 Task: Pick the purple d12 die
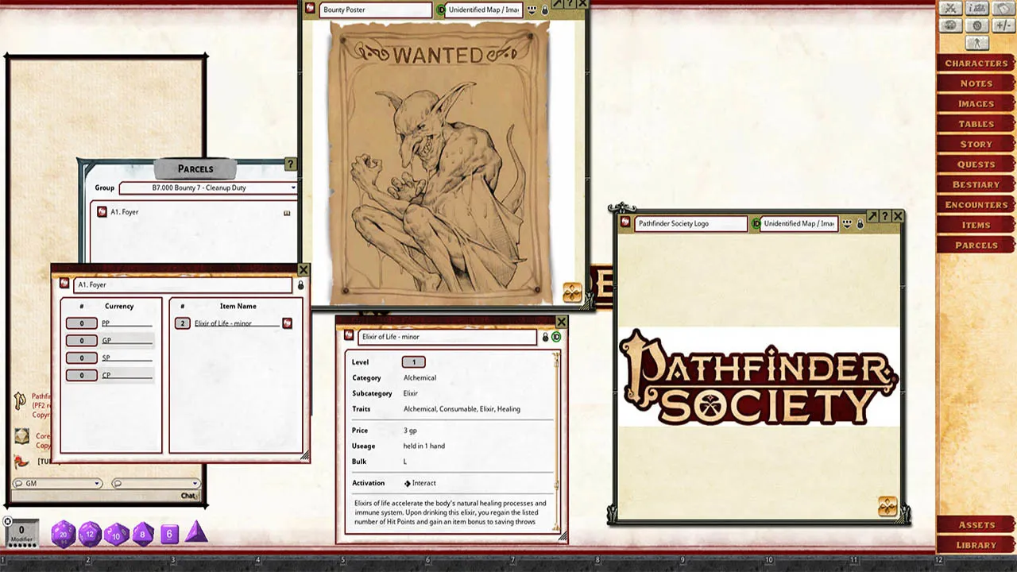[90, 534]
